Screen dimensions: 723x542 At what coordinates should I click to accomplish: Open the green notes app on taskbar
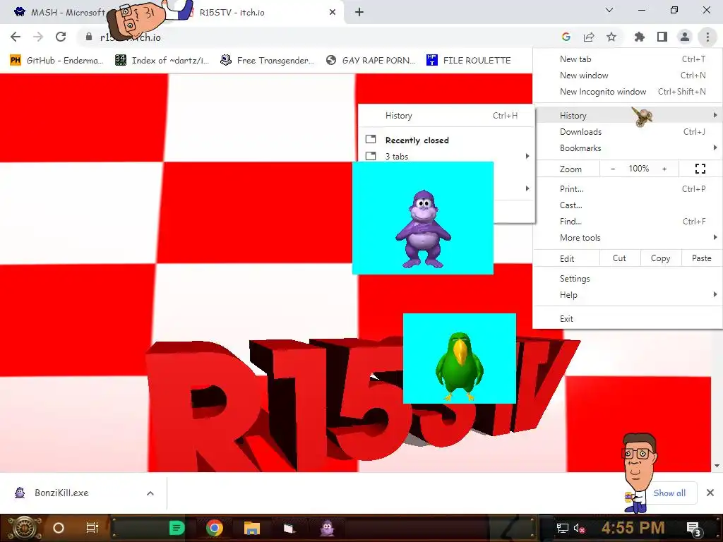point(177,528)
